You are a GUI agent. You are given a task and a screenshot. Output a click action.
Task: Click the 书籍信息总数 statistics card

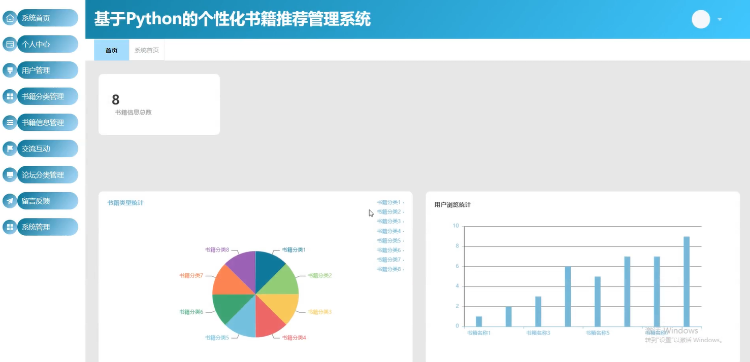[159, 104]
